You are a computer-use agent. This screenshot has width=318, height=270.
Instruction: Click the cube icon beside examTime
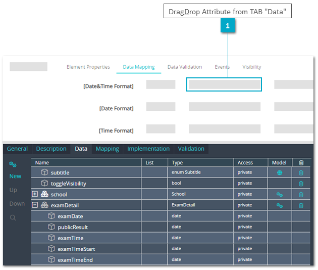click(51, 238)
